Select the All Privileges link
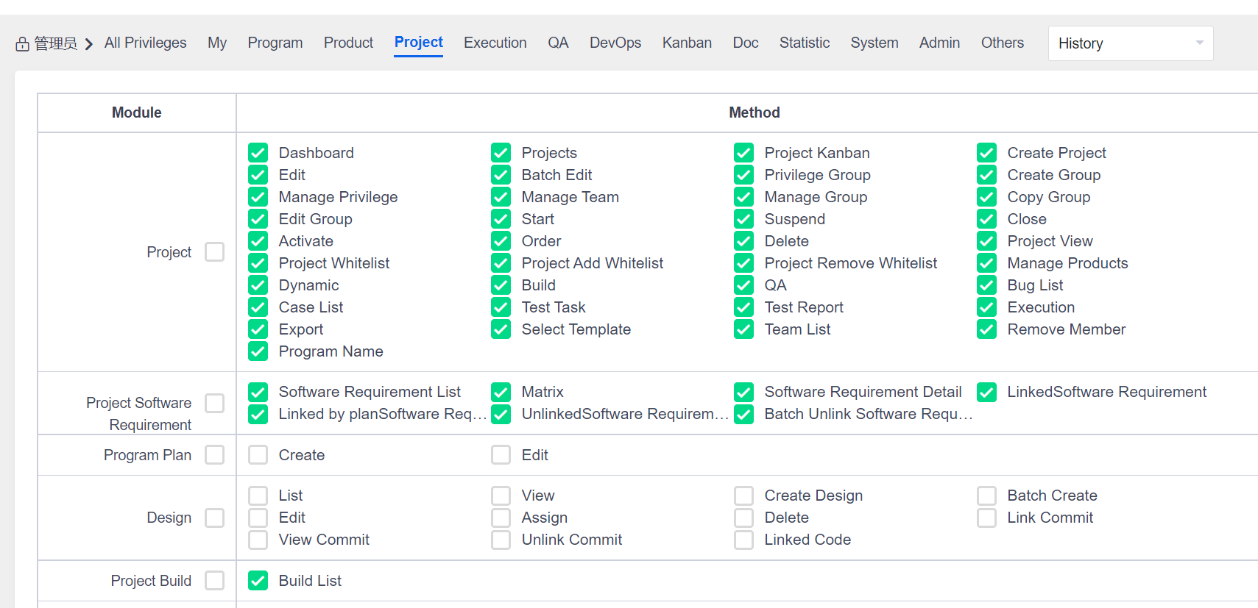 145,43
